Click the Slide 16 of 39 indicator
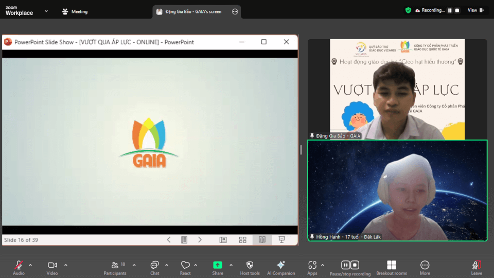Screen dimensions: 494x278 21,240
